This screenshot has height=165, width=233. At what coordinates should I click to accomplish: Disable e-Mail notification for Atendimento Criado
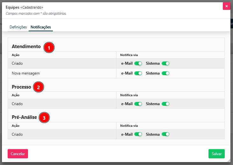pos(138,63)
